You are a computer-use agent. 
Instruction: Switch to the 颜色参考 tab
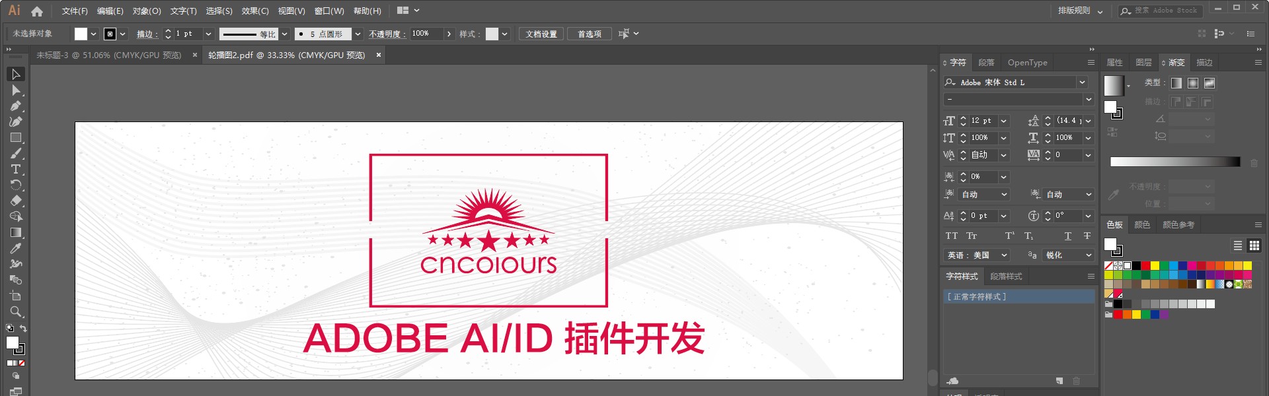pyautogui.click(x=1178, y=225)
